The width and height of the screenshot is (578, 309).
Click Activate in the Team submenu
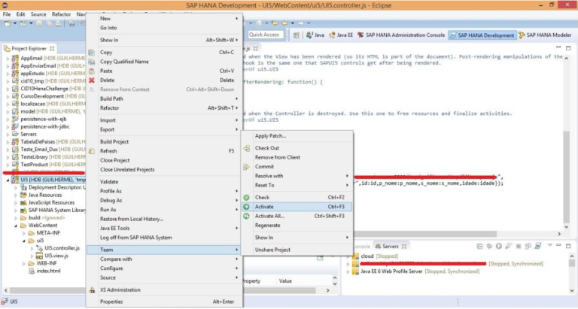264,206
